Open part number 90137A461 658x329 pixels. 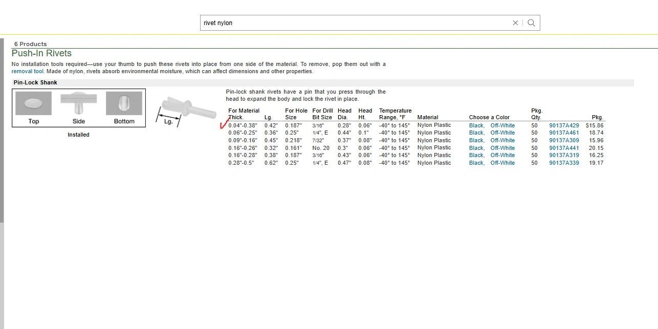pos(564,133)
